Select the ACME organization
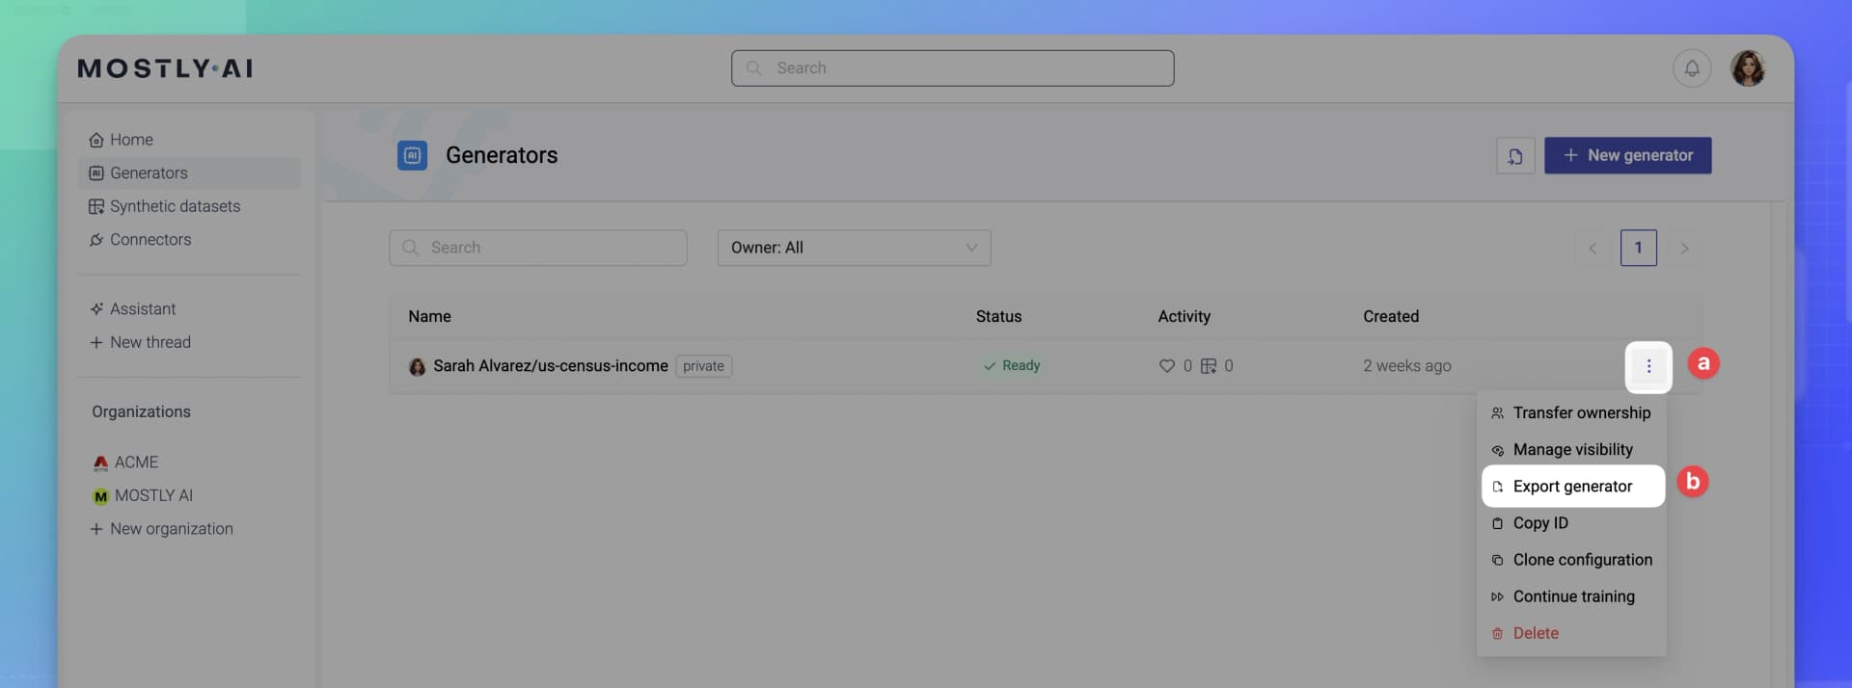The height and width of the screenshot is (688, 1852). 125,463
